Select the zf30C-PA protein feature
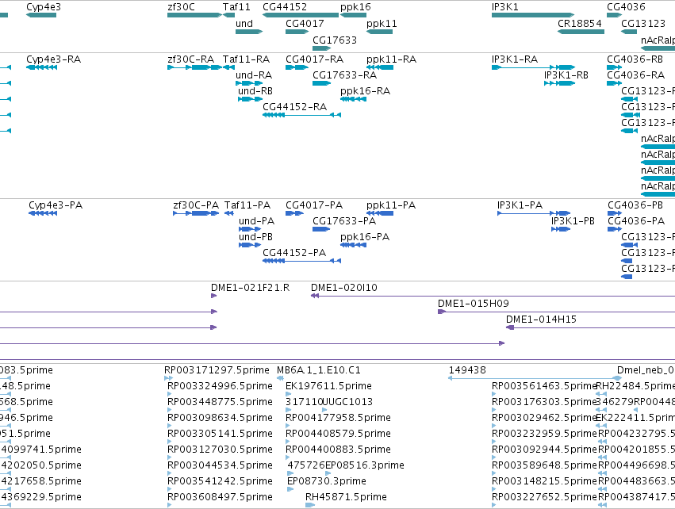This screenshot has width=675, height=509. tap(196, 213)
